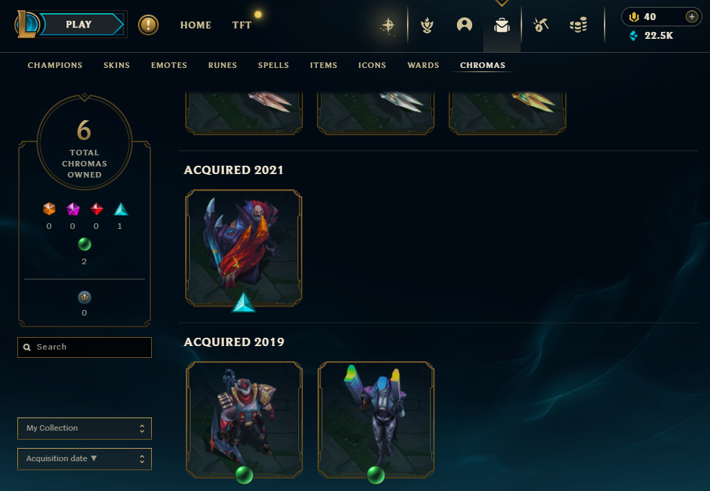The image size is (710, 491).
Task: Click the plus icon to buy RP
Action: click(x=691, y=17)
